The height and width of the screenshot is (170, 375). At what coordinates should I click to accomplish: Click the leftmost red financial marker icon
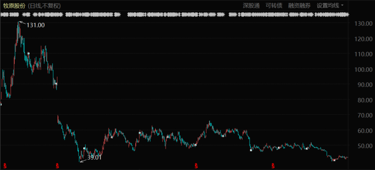(5, 165)
